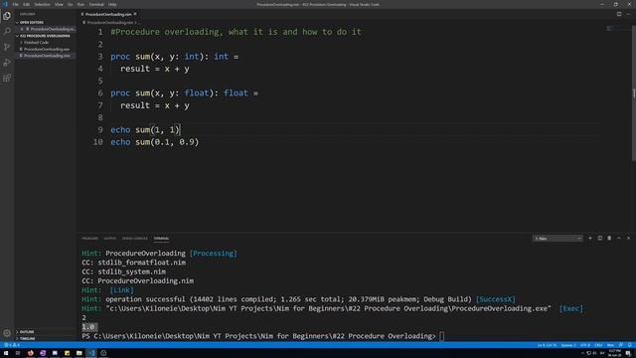This screenshot has height=358, width=636.
Task: Click the editor vertical scrollbar
Action: (634, 92)
